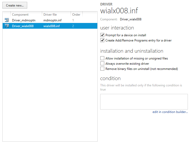Sort list by Order column header

point(76,15)
